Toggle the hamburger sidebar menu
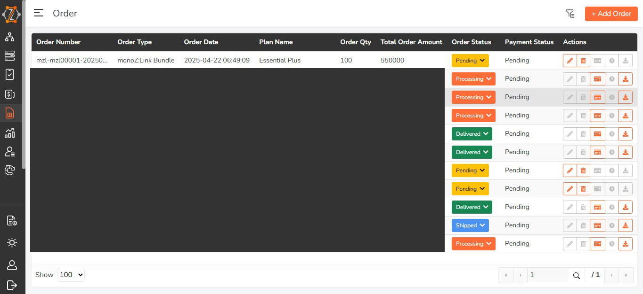The height and width of the screenshot is (294, 643). pyautogui.click(x=39, y=13)
